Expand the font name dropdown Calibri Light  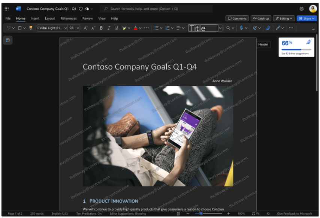66,28
